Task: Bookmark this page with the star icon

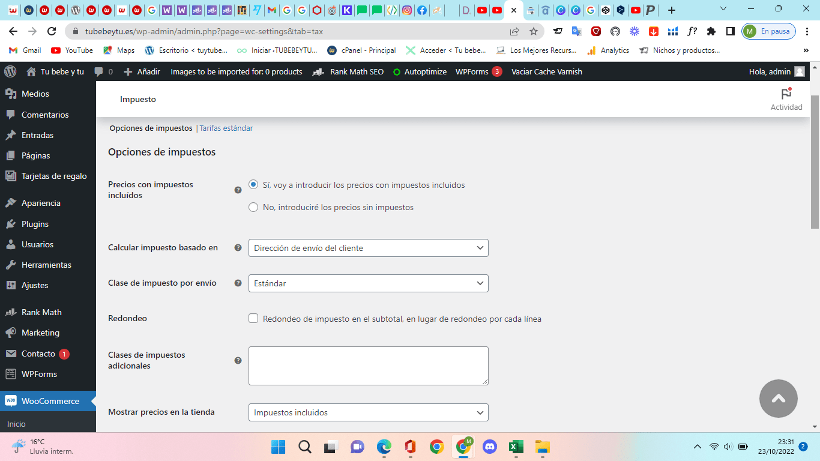Action: [533, 31]
